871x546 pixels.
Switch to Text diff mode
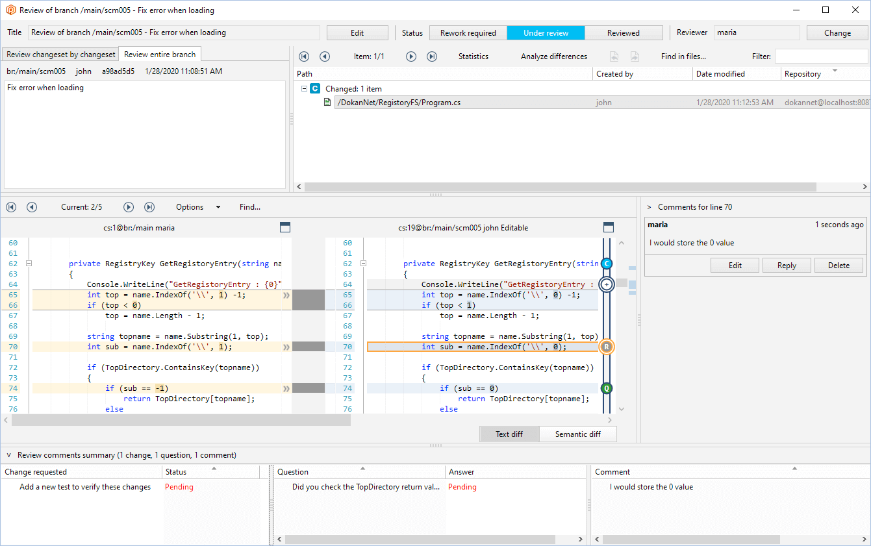pos(509,434)
